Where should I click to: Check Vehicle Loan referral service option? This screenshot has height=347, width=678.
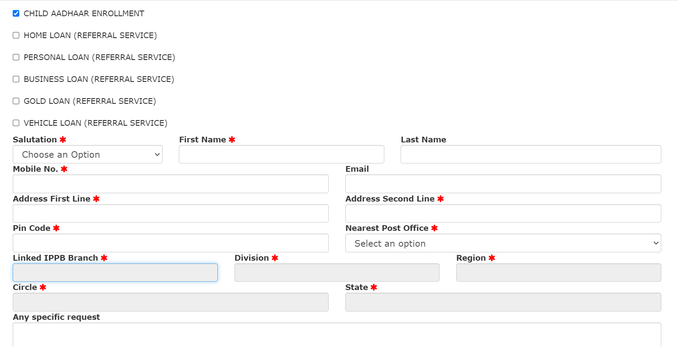(16, 123)
